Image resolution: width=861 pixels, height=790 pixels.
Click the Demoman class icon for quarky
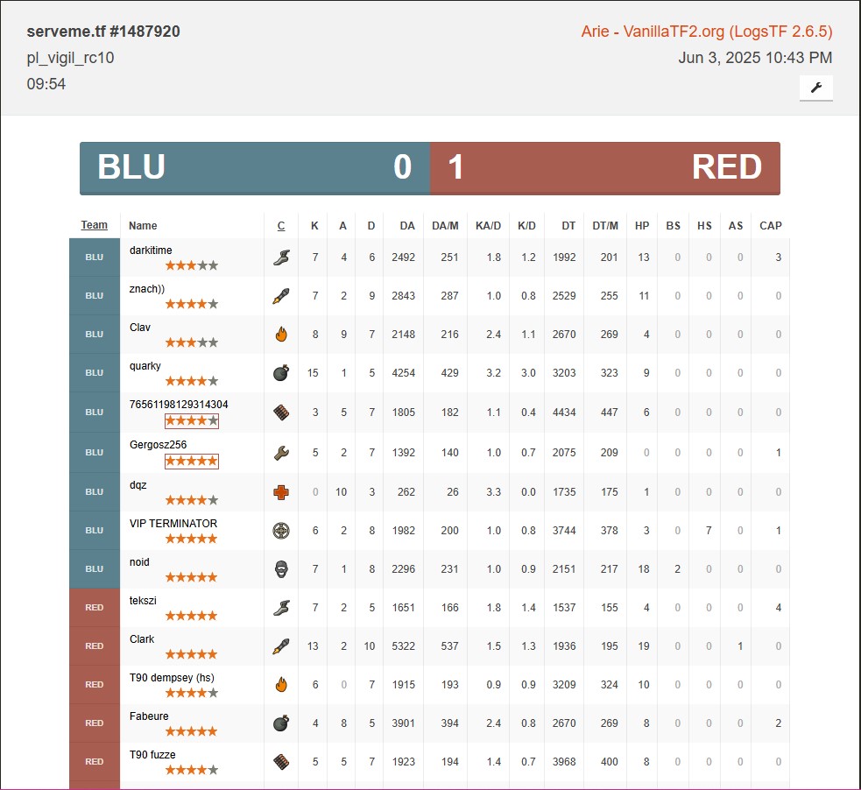(x=280, y=373)
